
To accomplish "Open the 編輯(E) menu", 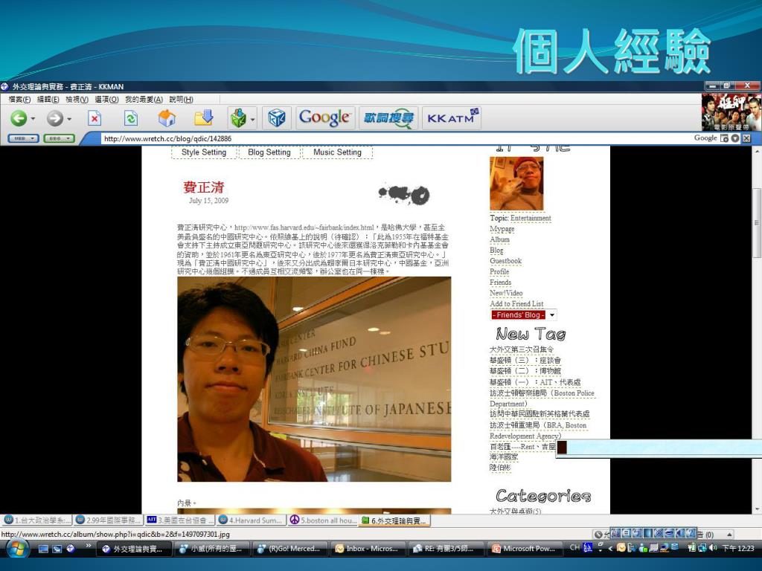I will 48,100.
